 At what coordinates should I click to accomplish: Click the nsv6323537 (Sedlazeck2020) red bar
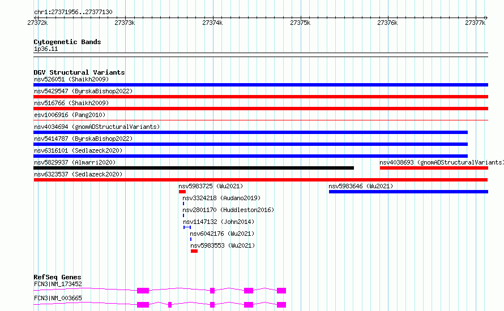[x=260, y=180]
